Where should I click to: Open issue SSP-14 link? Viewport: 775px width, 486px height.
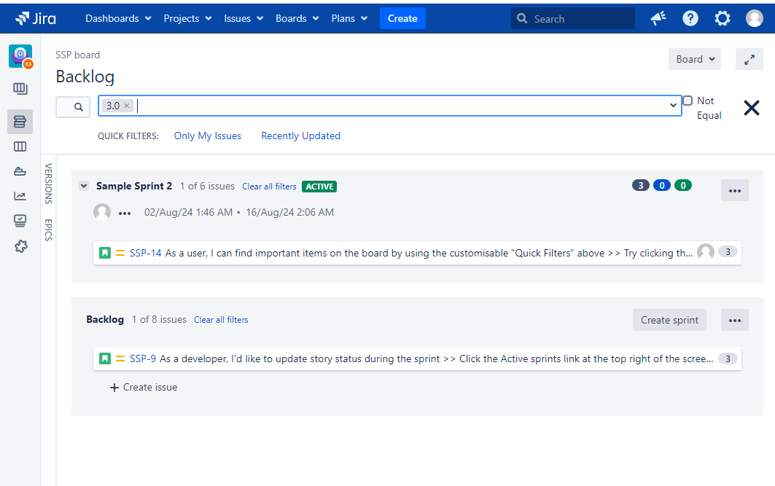145,253
